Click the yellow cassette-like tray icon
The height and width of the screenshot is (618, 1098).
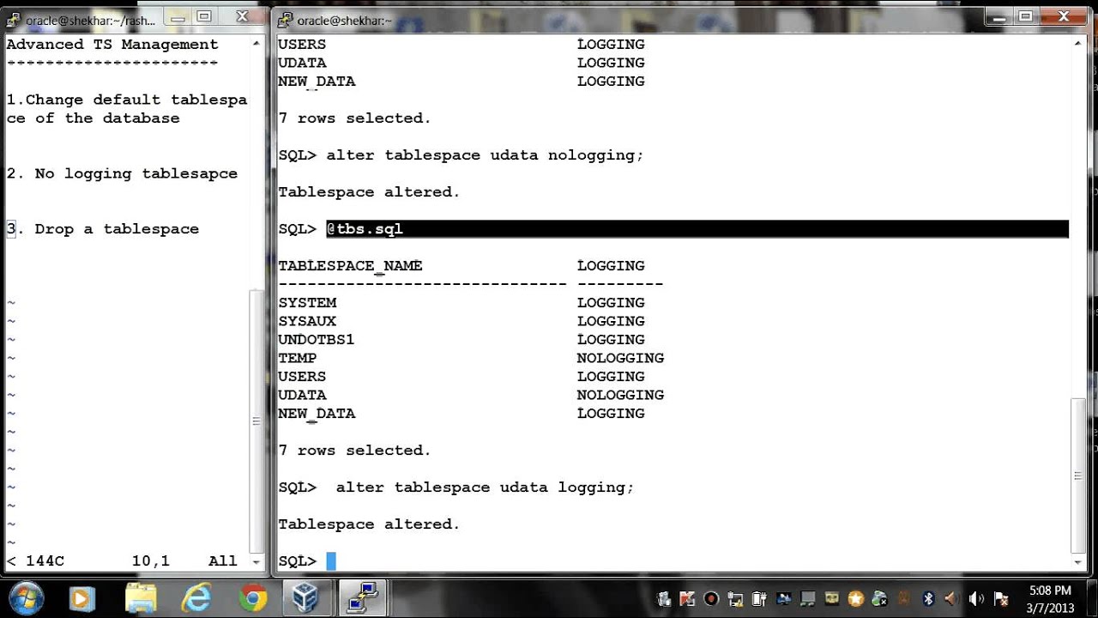click(x=832, y=599)
